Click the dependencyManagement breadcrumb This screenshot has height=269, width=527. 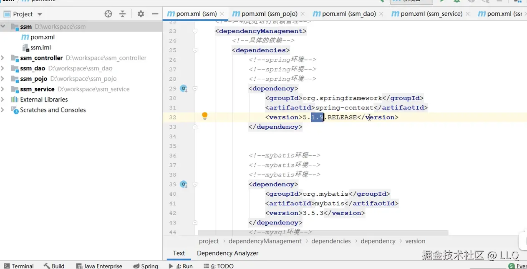[265, 241]
